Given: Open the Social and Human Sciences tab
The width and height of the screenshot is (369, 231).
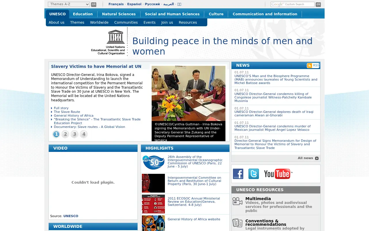Looking at the screenshot, I should point(172,14).
